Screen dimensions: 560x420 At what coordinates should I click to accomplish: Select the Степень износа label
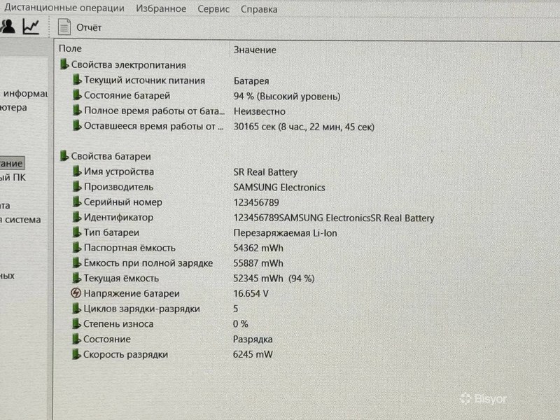[x=118, y=324]
